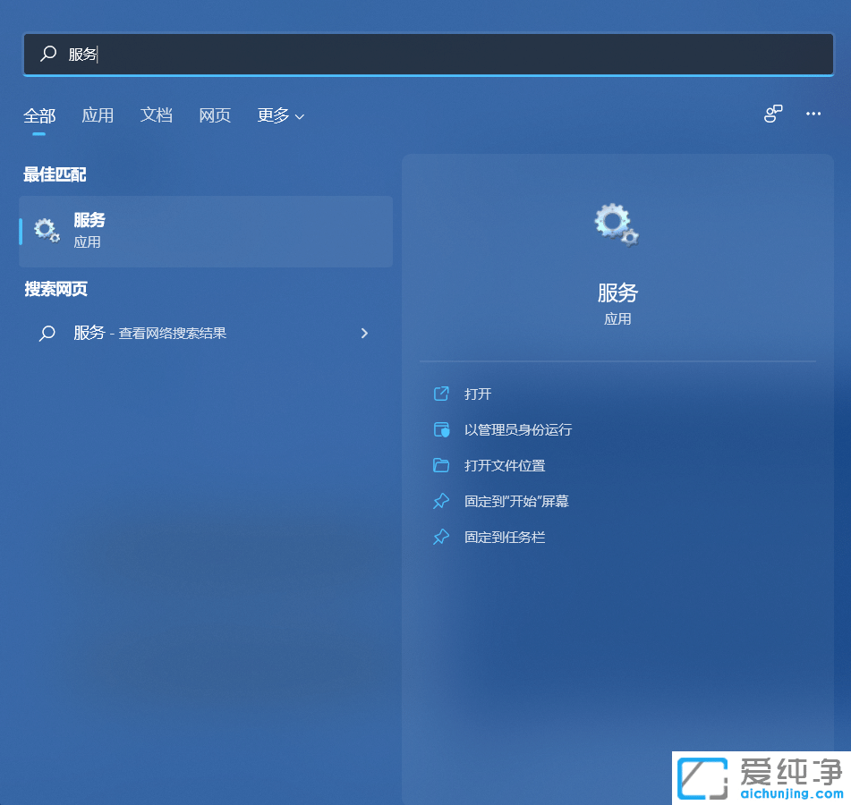The width and height of the screenshot is (851, 805).
Task: Open search options via the ellipsis icon
Action: coord(813,114)
